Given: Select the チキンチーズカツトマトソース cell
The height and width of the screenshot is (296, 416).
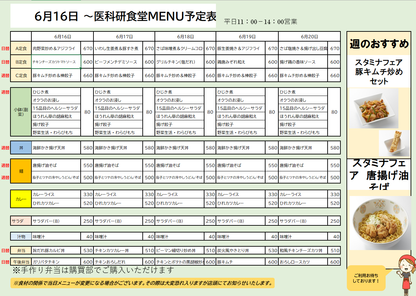Looking at the screenshot, I should [x=56, y=62].
